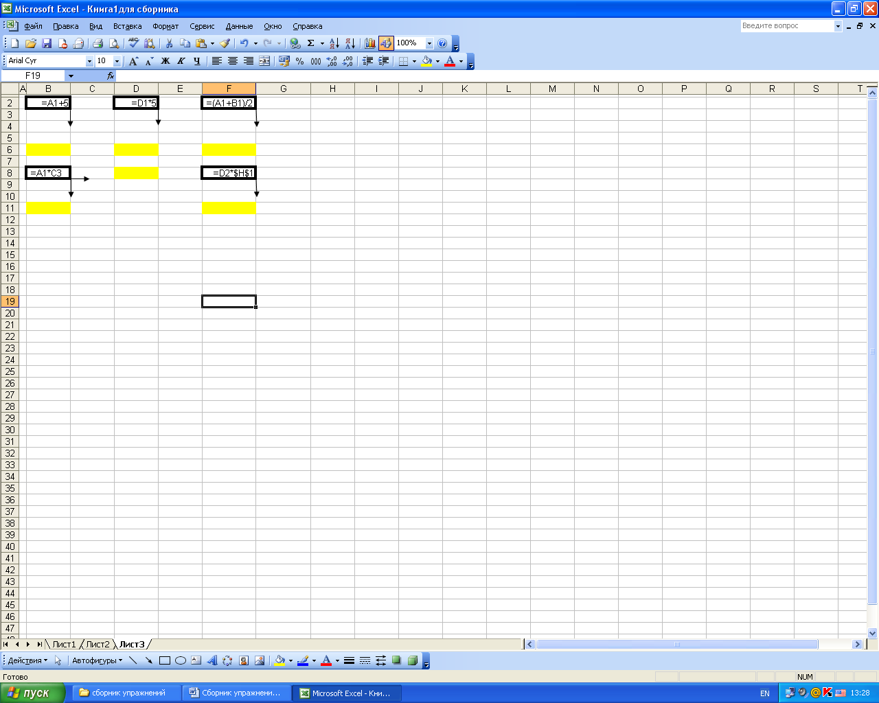Open the Правка menu
Viewport: 879px width, 703px height.
tap(65, 26)
